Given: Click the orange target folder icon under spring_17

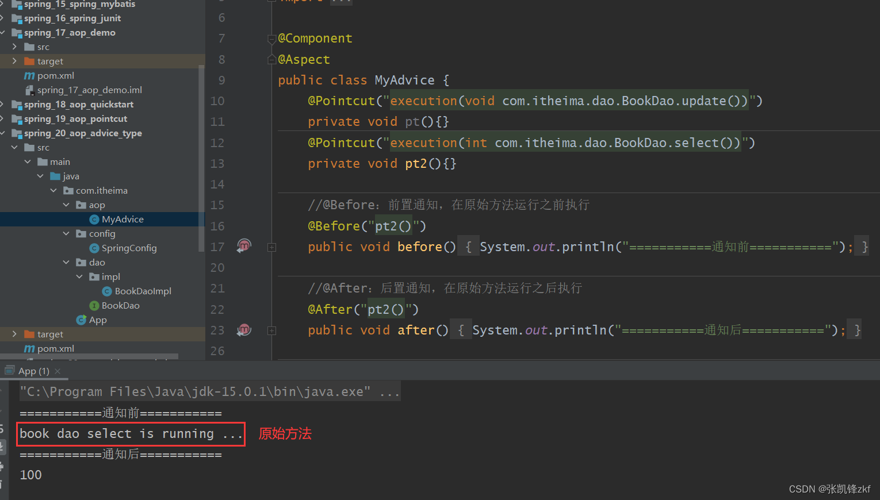Looking at the screenshot, I should [x=29, y=61].
